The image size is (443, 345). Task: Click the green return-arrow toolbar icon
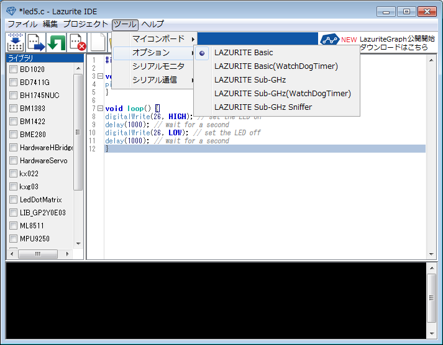tap(56, 42)
